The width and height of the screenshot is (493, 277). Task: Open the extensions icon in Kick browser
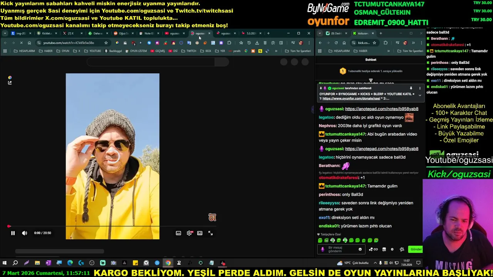(x=386, y=43)
